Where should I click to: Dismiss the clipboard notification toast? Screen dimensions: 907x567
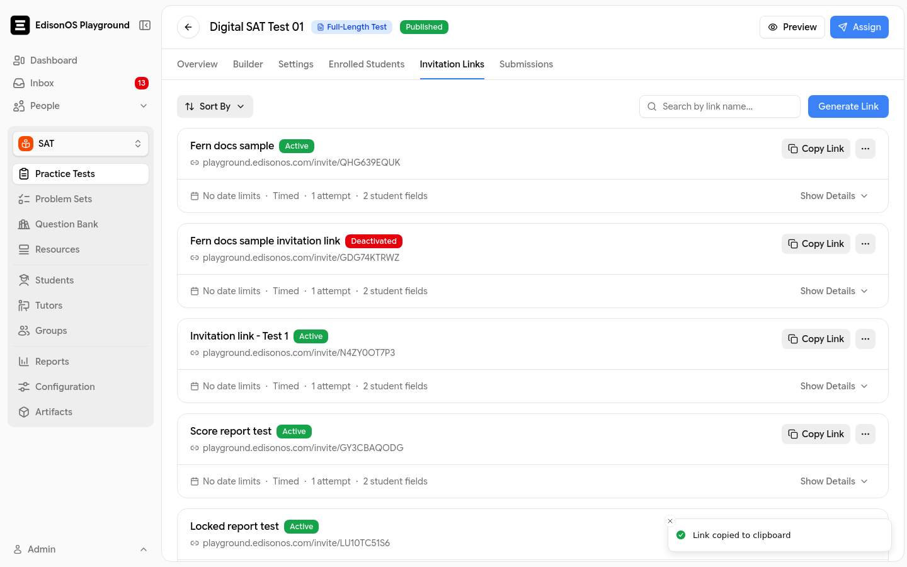(670, 521)
